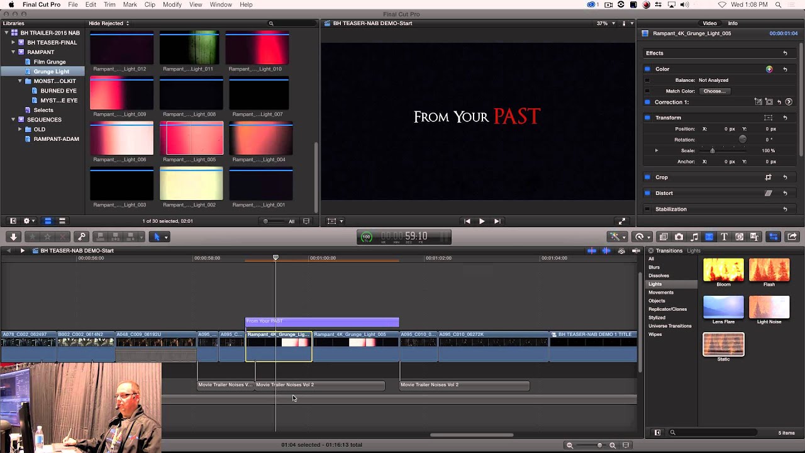Image resolution: width=805 pixels, height=453 pixels.
Task: Toggle timeline skimming button
Action: coord(592,250)
